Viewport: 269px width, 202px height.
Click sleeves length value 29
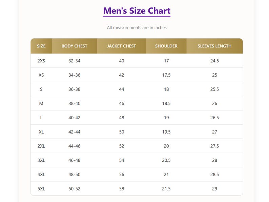(x=214, y=189)
